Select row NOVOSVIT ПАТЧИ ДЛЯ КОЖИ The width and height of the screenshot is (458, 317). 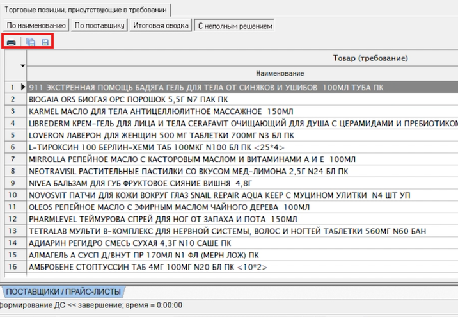(x=242, y=195)
